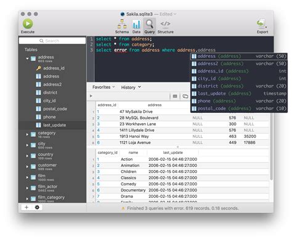292x239 pixels.
Task: Choose address_id autocomplete suggestion
Action: pyautogui.click(x=239, y=71)
